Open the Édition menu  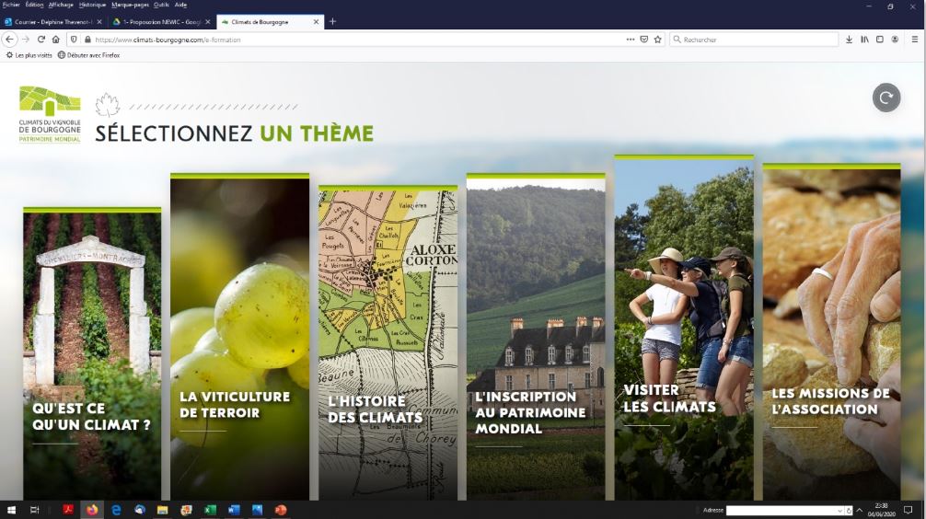[x=34, y=5]
